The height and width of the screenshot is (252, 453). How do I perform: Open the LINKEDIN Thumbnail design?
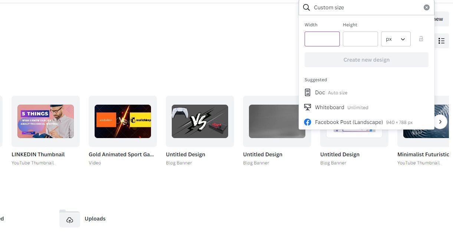(45, 121)
